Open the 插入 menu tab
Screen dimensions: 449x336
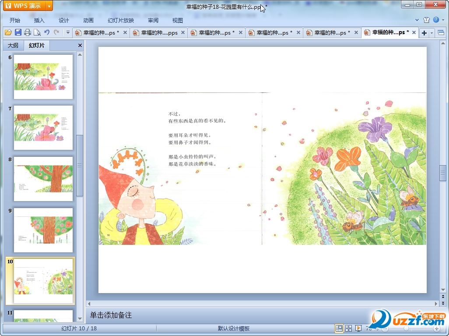[39, 20]
